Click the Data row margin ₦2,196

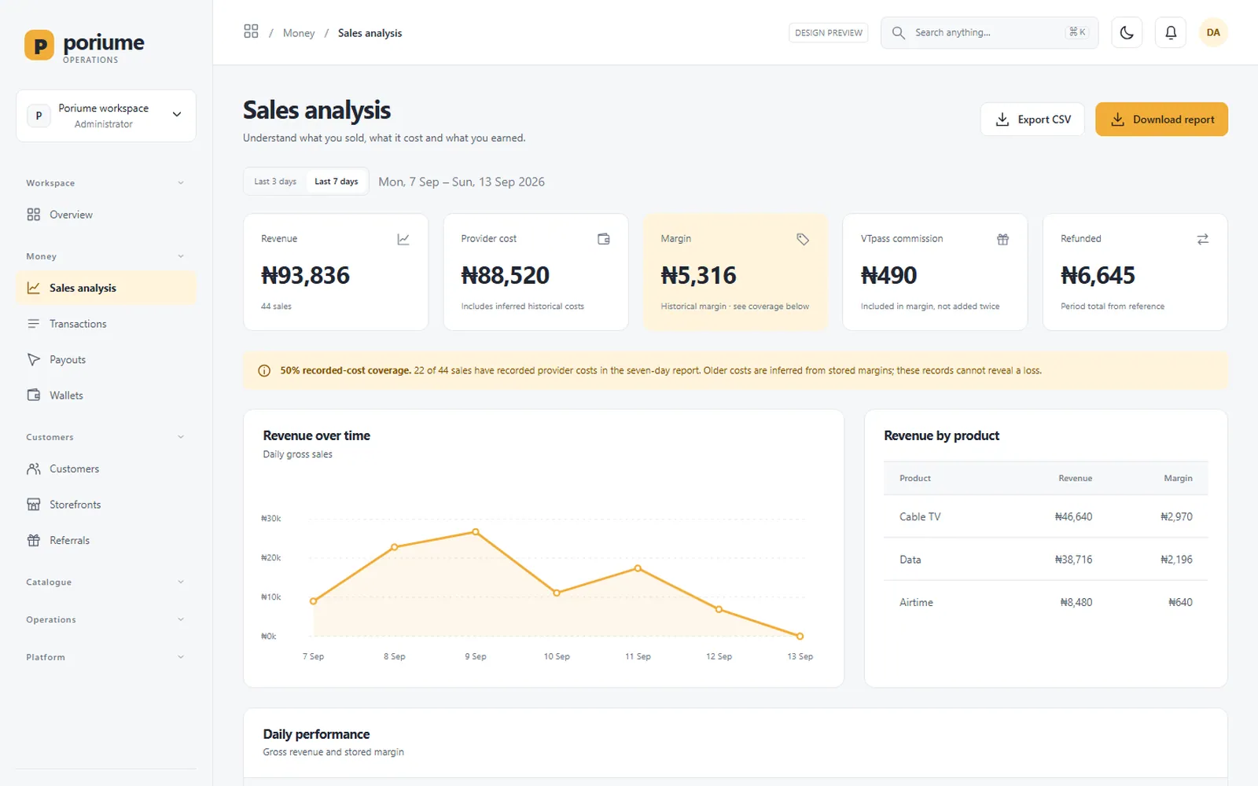pyautogui.click(x=1176, y=560)
